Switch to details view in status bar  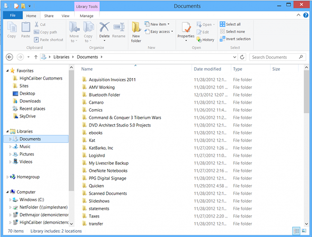(x=296, y=231)
